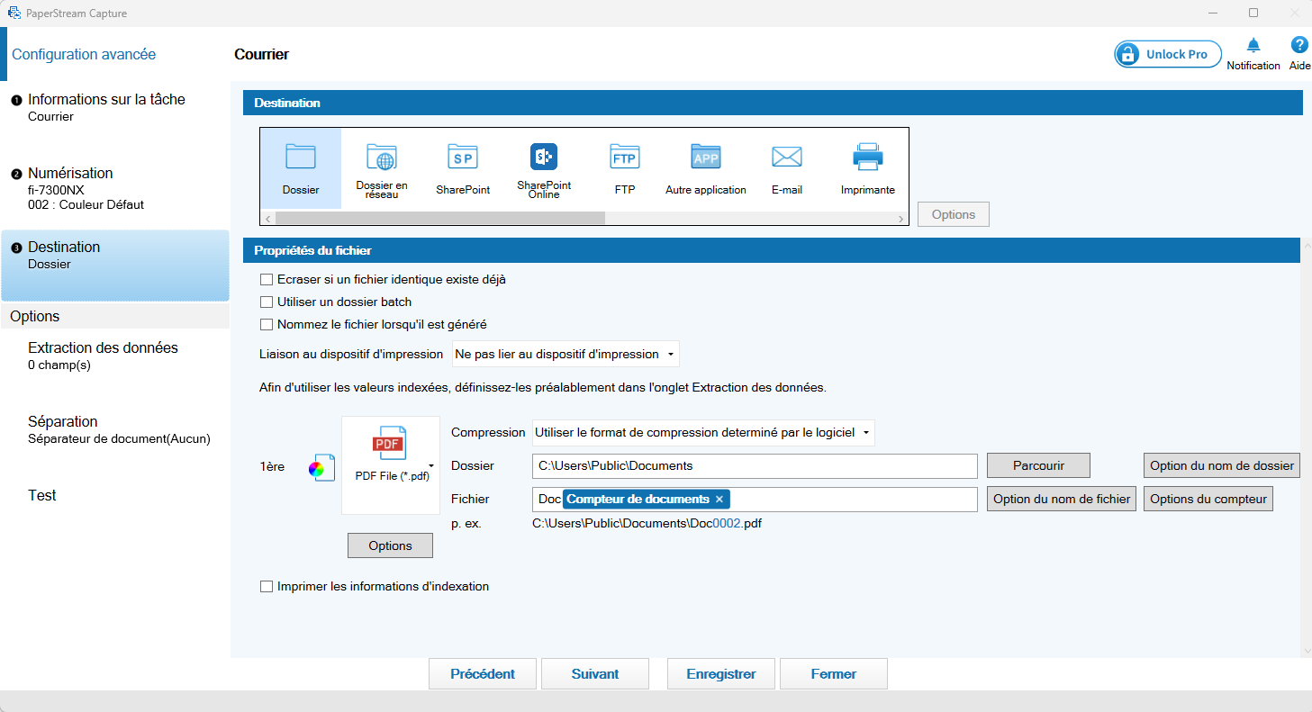Click Options du compteur button
This screenshot has height=712, width=1312.
coord(1208,499)
